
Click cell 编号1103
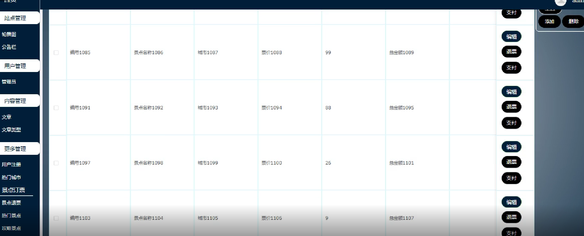coord(80,218)
